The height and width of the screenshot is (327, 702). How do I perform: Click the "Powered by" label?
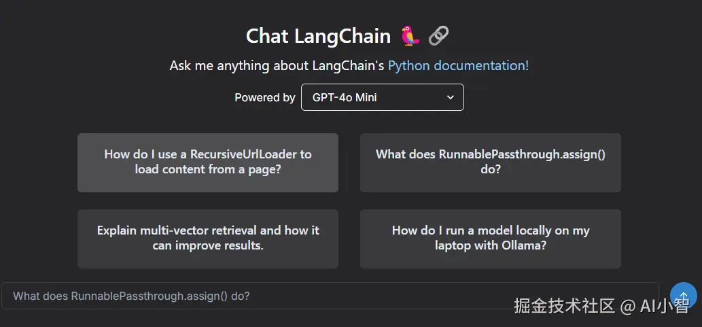point(264,97)
